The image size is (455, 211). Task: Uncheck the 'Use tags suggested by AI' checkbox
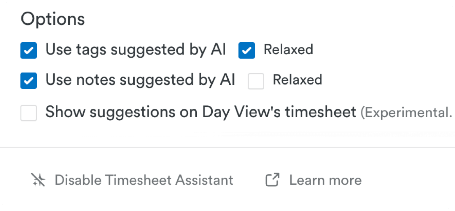[29, 50]
